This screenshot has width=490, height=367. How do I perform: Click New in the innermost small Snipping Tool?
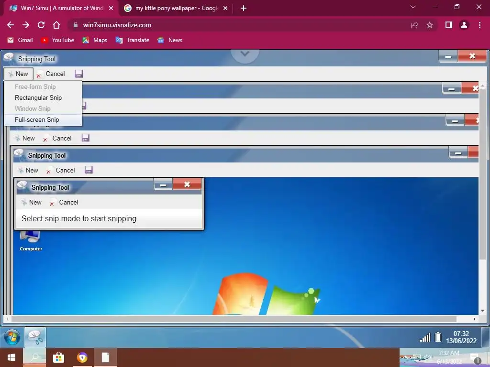(31, 202)
